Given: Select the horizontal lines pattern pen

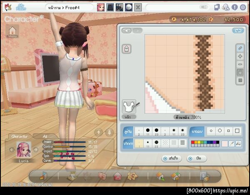Looking at the screenshot, I should click(x=182, y=143).
